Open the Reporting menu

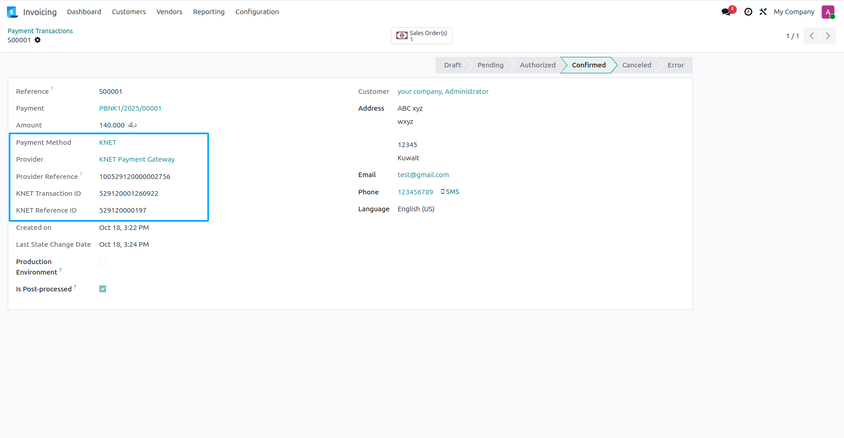coord(209,12)
